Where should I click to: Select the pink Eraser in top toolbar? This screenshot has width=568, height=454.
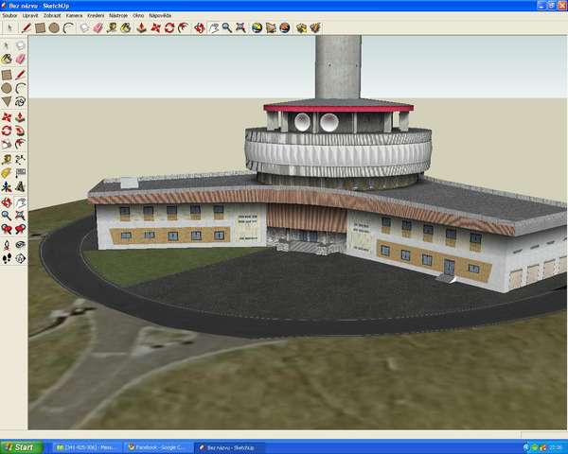click(x=98, y=27)
